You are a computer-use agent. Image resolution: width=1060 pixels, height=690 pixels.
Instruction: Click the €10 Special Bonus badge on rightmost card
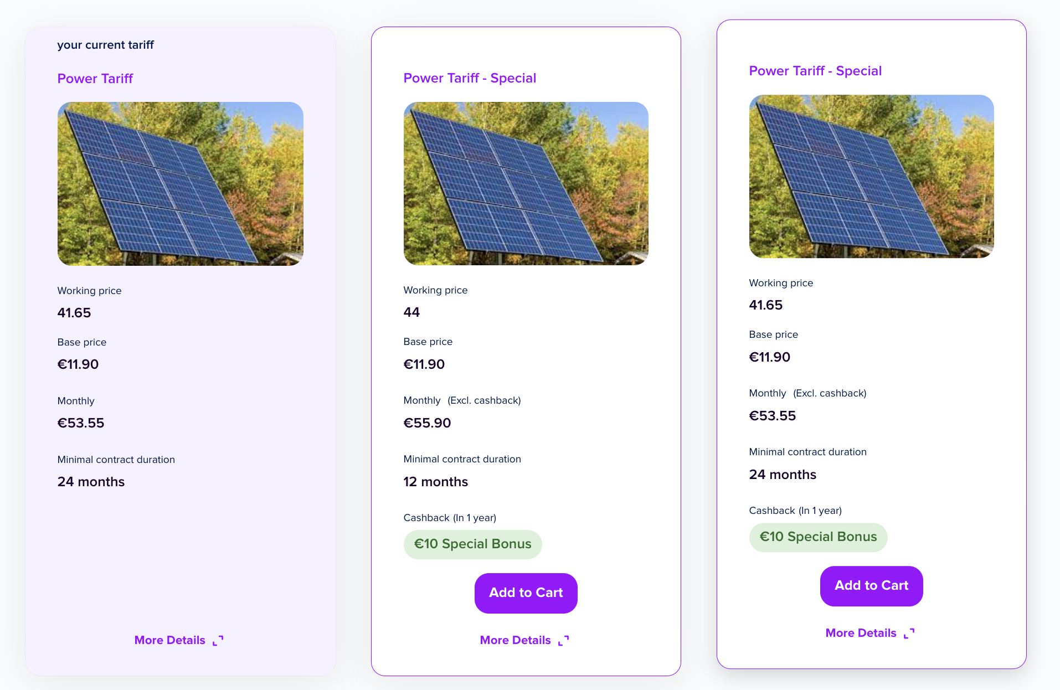tap(818, 537)
